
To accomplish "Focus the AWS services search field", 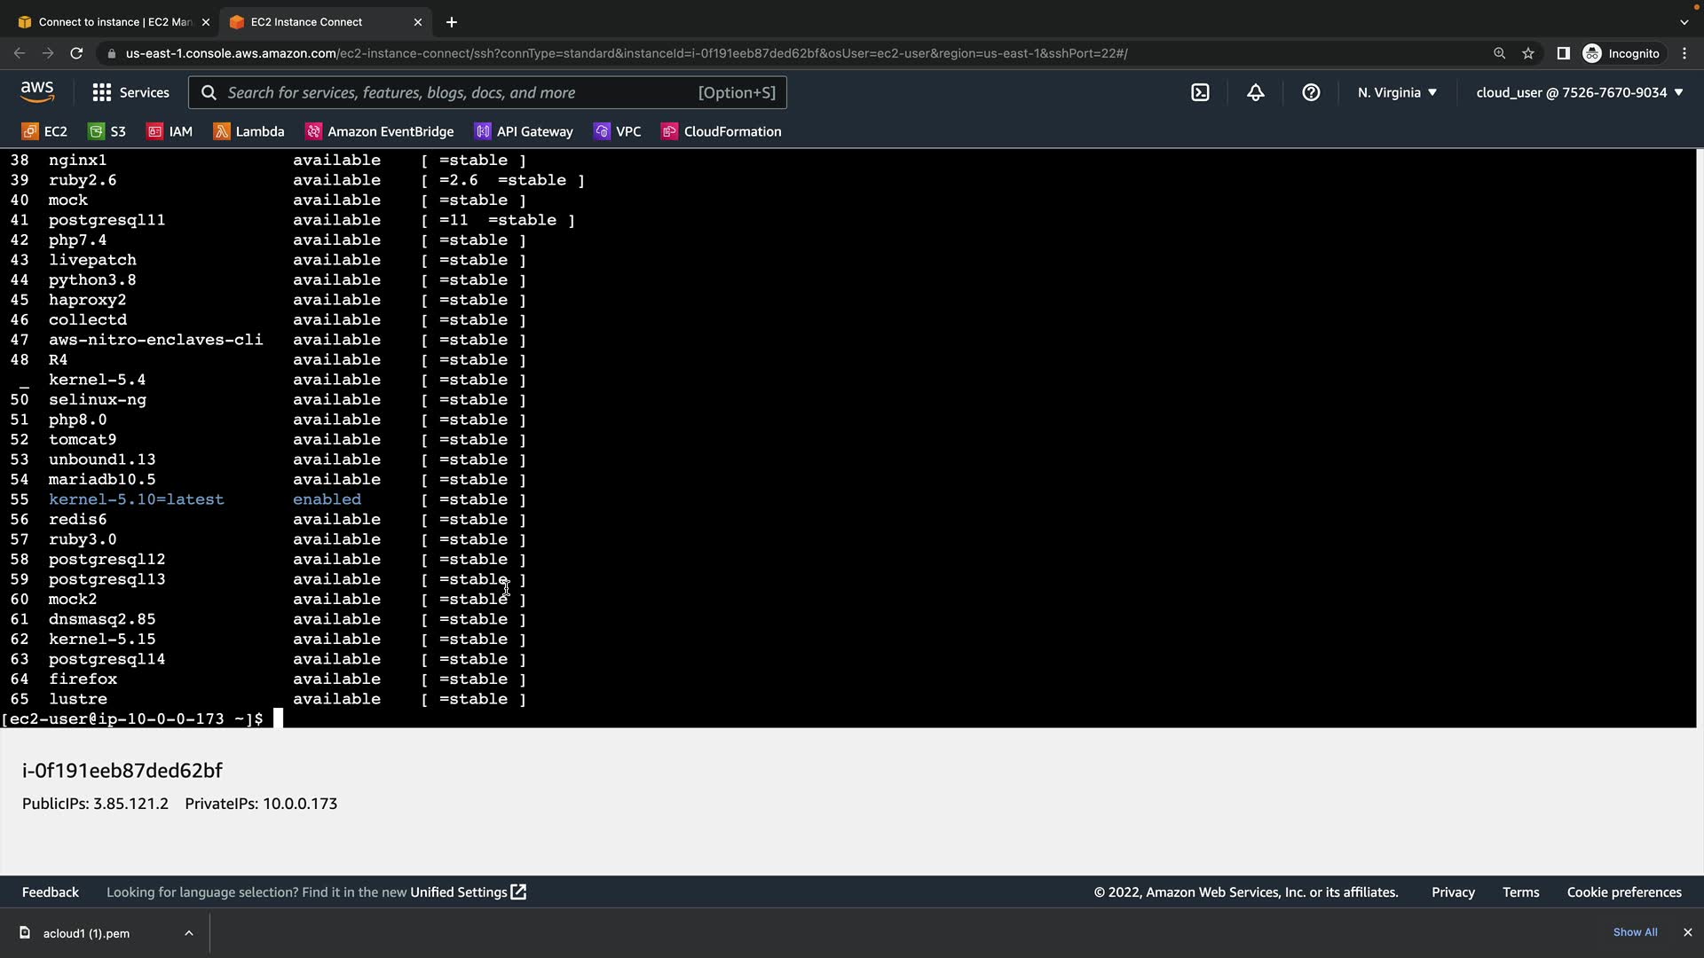I will coord(461,92).
